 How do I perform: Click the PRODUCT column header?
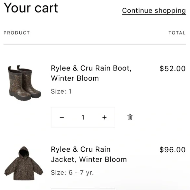click(17, 33)
